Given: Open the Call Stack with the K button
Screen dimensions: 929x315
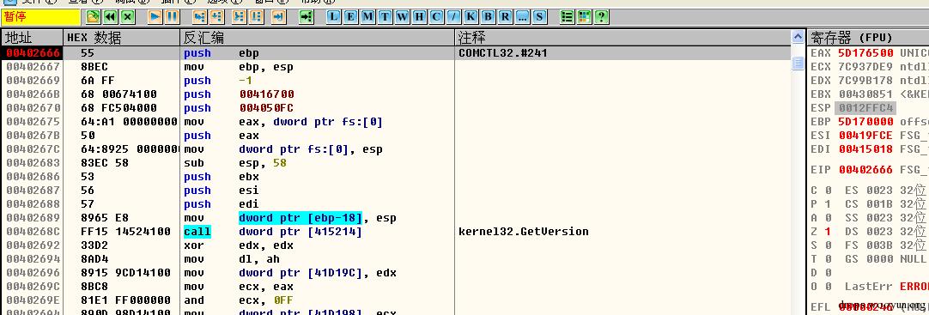Looking at the screenshot, I should 471,16.
